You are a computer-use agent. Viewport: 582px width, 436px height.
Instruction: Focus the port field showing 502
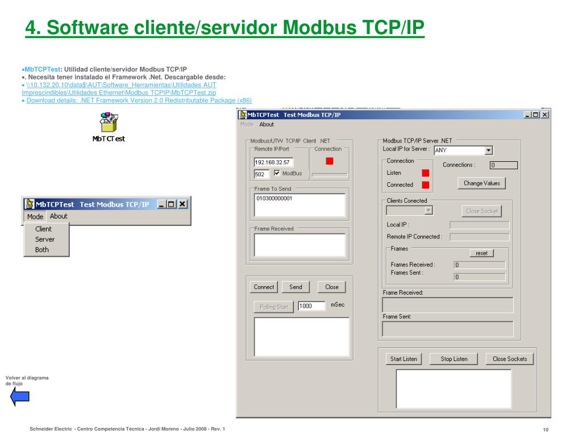pyautogui.click(x=261, y=174)
